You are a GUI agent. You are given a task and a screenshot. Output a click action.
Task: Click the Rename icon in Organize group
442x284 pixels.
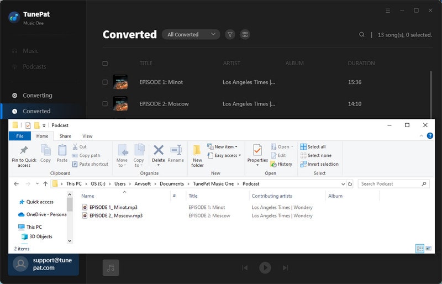point(176,151)
